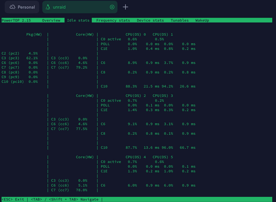
Task: Click the C7 (cc7) 77.5% value
Action: tap(81, 129)
